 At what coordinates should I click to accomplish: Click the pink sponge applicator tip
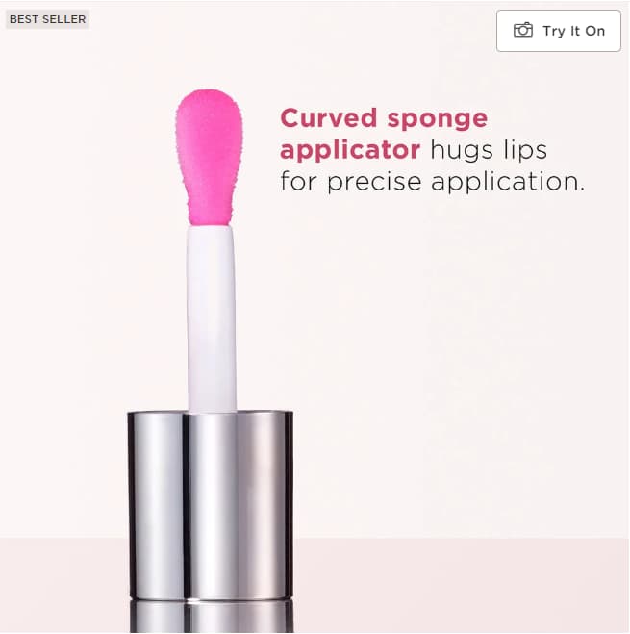[210, 158]
